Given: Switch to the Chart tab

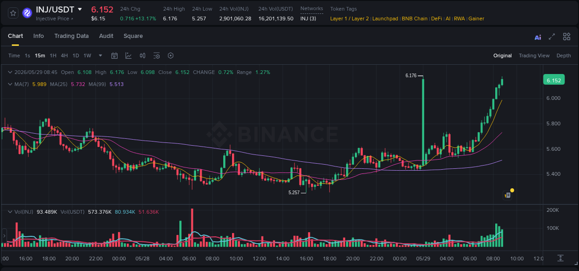Looking at the screenshot, I should click(15, 36).
